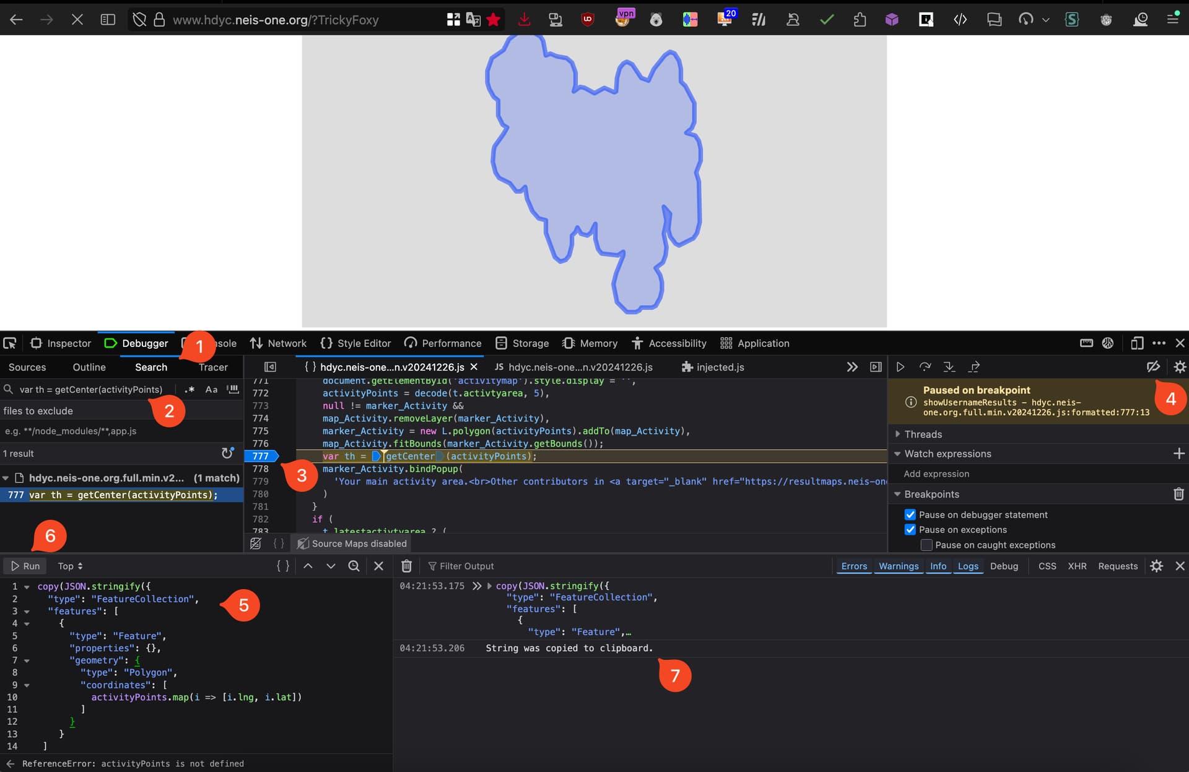Uncheck Pause on exceptions

[x=910, y=530]
